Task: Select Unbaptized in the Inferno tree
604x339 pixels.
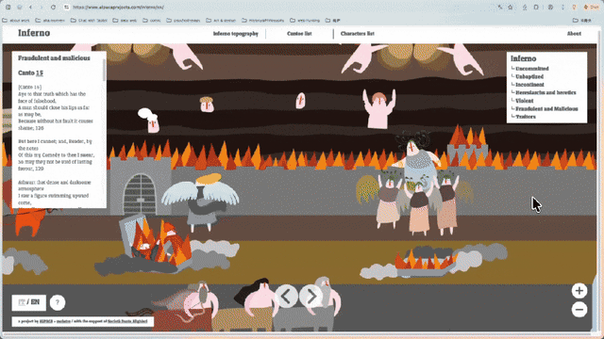Action: [529, 77]
